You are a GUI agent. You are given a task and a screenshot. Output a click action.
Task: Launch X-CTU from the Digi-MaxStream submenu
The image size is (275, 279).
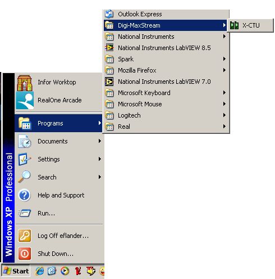250,25
